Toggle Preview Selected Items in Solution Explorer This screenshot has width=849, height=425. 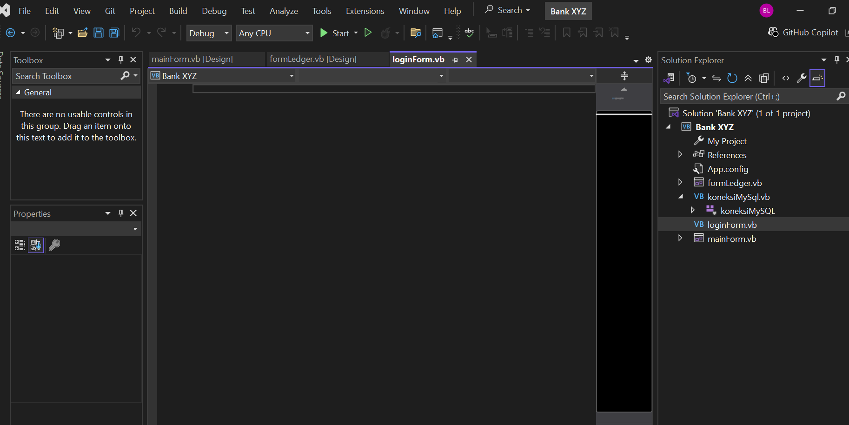point(817,78)
